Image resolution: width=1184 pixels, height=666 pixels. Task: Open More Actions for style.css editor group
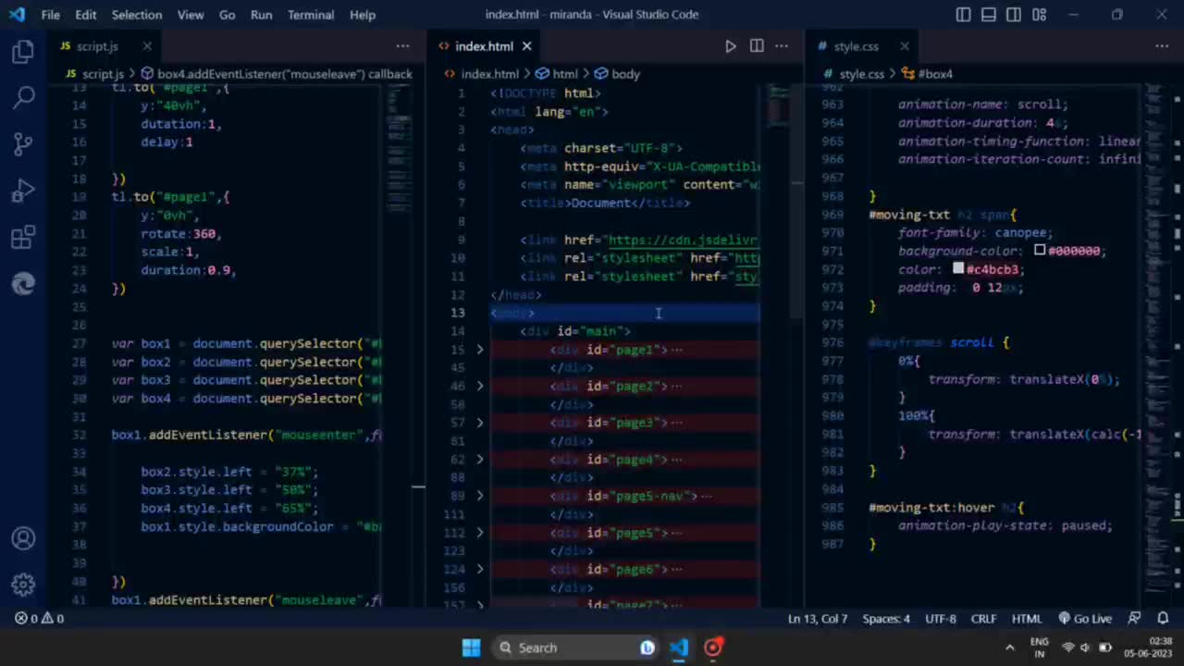[x=1162, y=46]
